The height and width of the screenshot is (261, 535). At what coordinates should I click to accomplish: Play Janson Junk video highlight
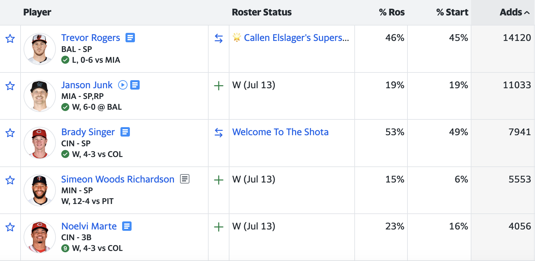(123, 85)
